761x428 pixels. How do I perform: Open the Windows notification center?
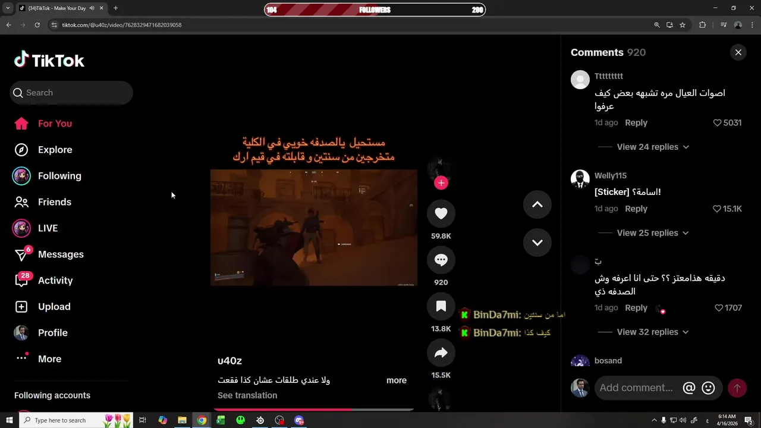749,420
